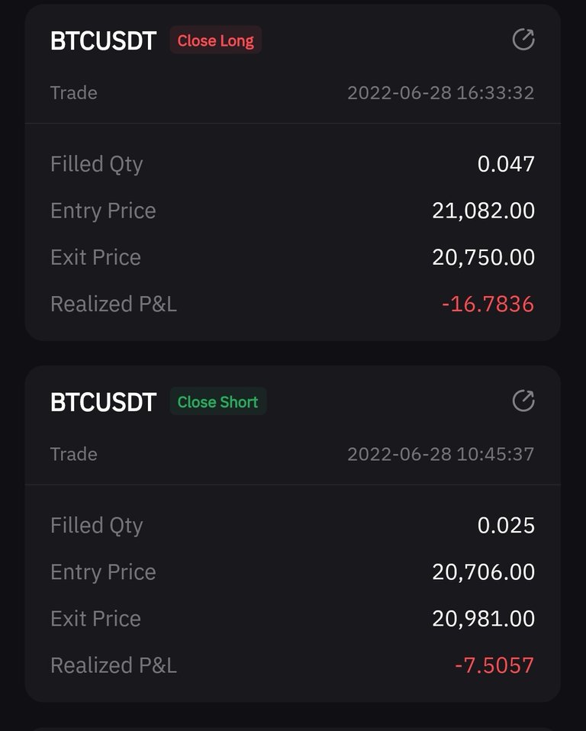The height and width of the screenshot is (731, 586).
Task: Click Trade label in Close Short card
Action: tap(74, 454)
